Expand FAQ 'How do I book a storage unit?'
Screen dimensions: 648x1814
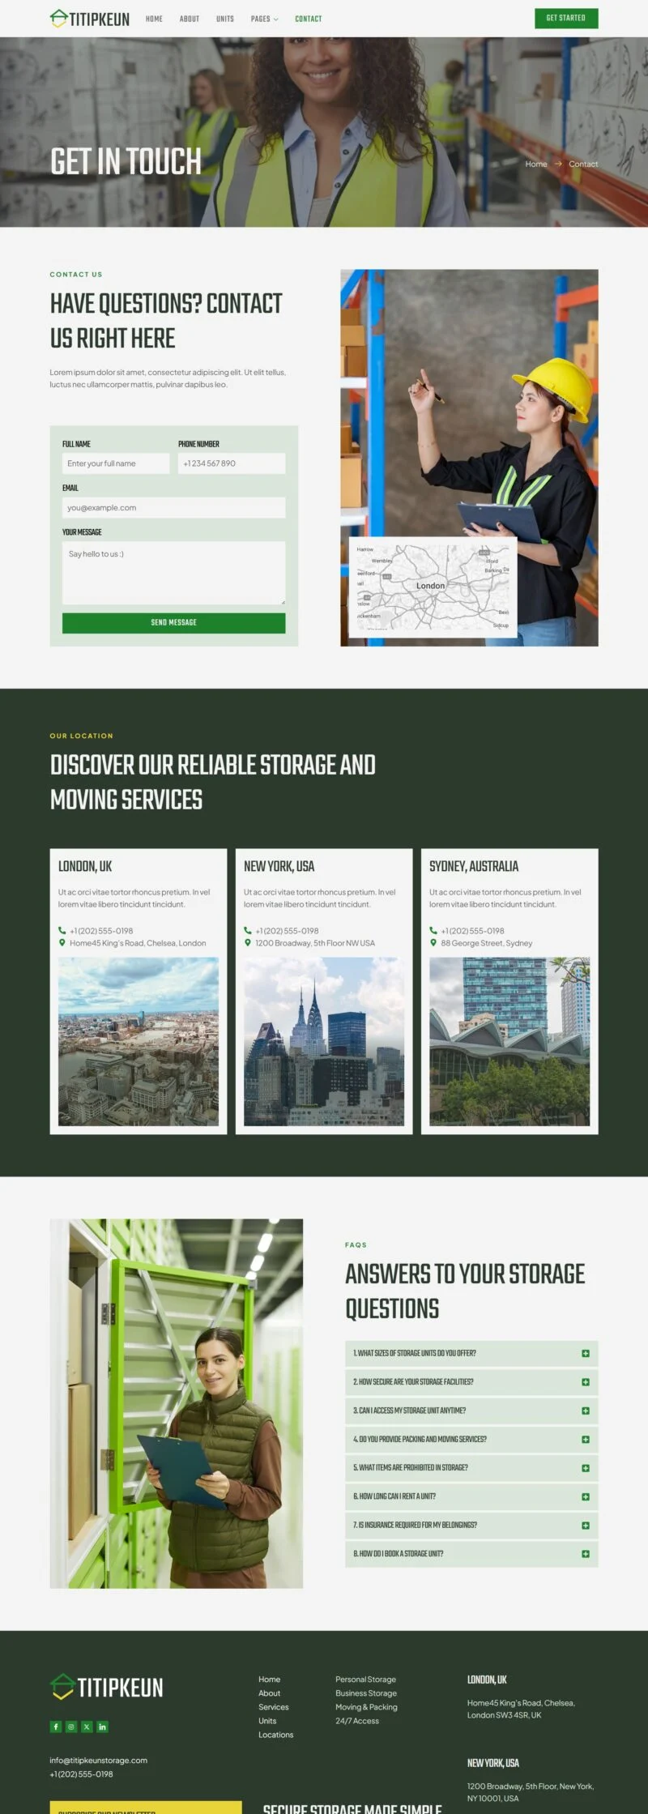[471, 1554]
